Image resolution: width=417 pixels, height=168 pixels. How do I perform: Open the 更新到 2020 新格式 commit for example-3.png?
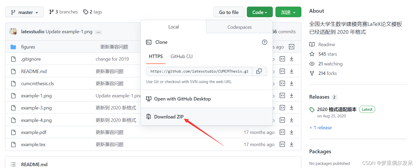(116, 108)
